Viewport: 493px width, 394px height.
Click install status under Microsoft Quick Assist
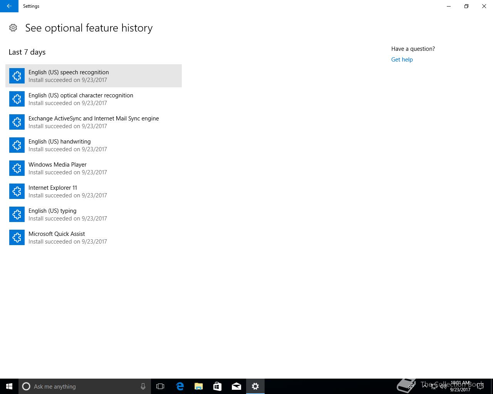click(68, 242)
